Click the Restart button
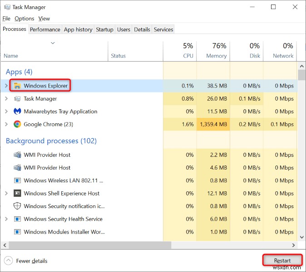Image resolution: width=306 pixels, height=272 pixels. pos(282,261)
